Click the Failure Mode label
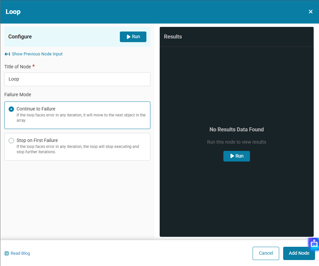This screenshot has width=319, height=266. pos(18,95)
